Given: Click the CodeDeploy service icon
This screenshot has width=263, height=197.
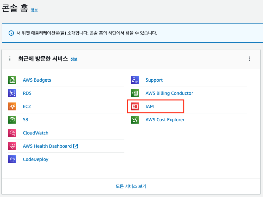Looking at the screenshot, I should pos(12,159).
